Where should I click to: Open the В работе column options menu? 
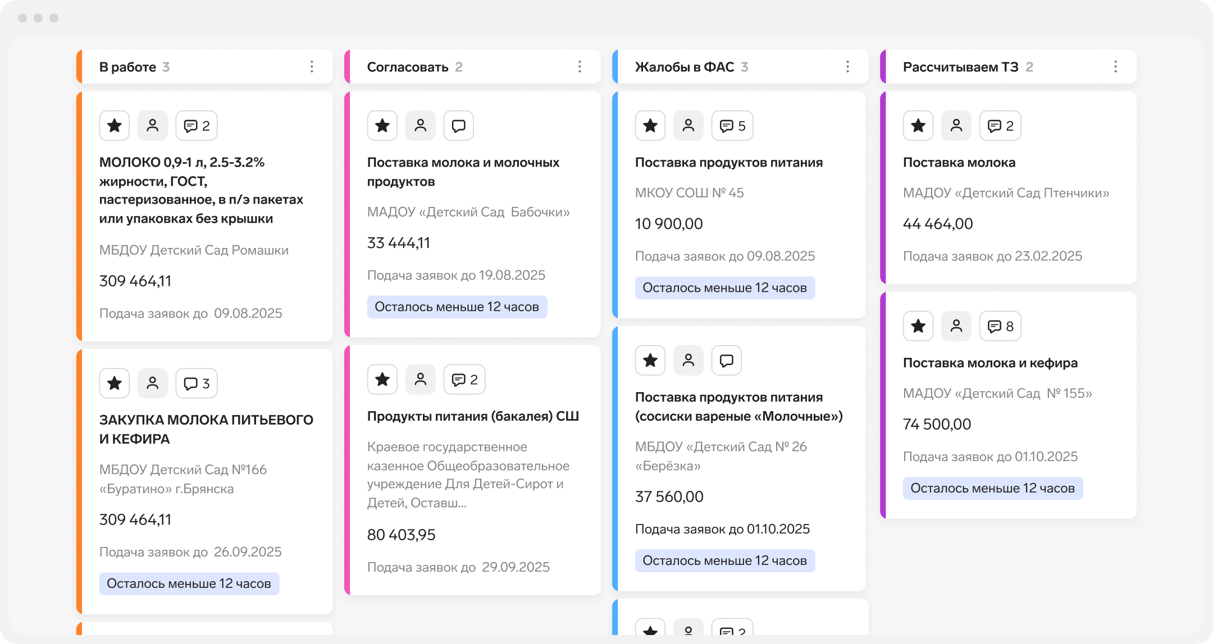coord(312,67)
